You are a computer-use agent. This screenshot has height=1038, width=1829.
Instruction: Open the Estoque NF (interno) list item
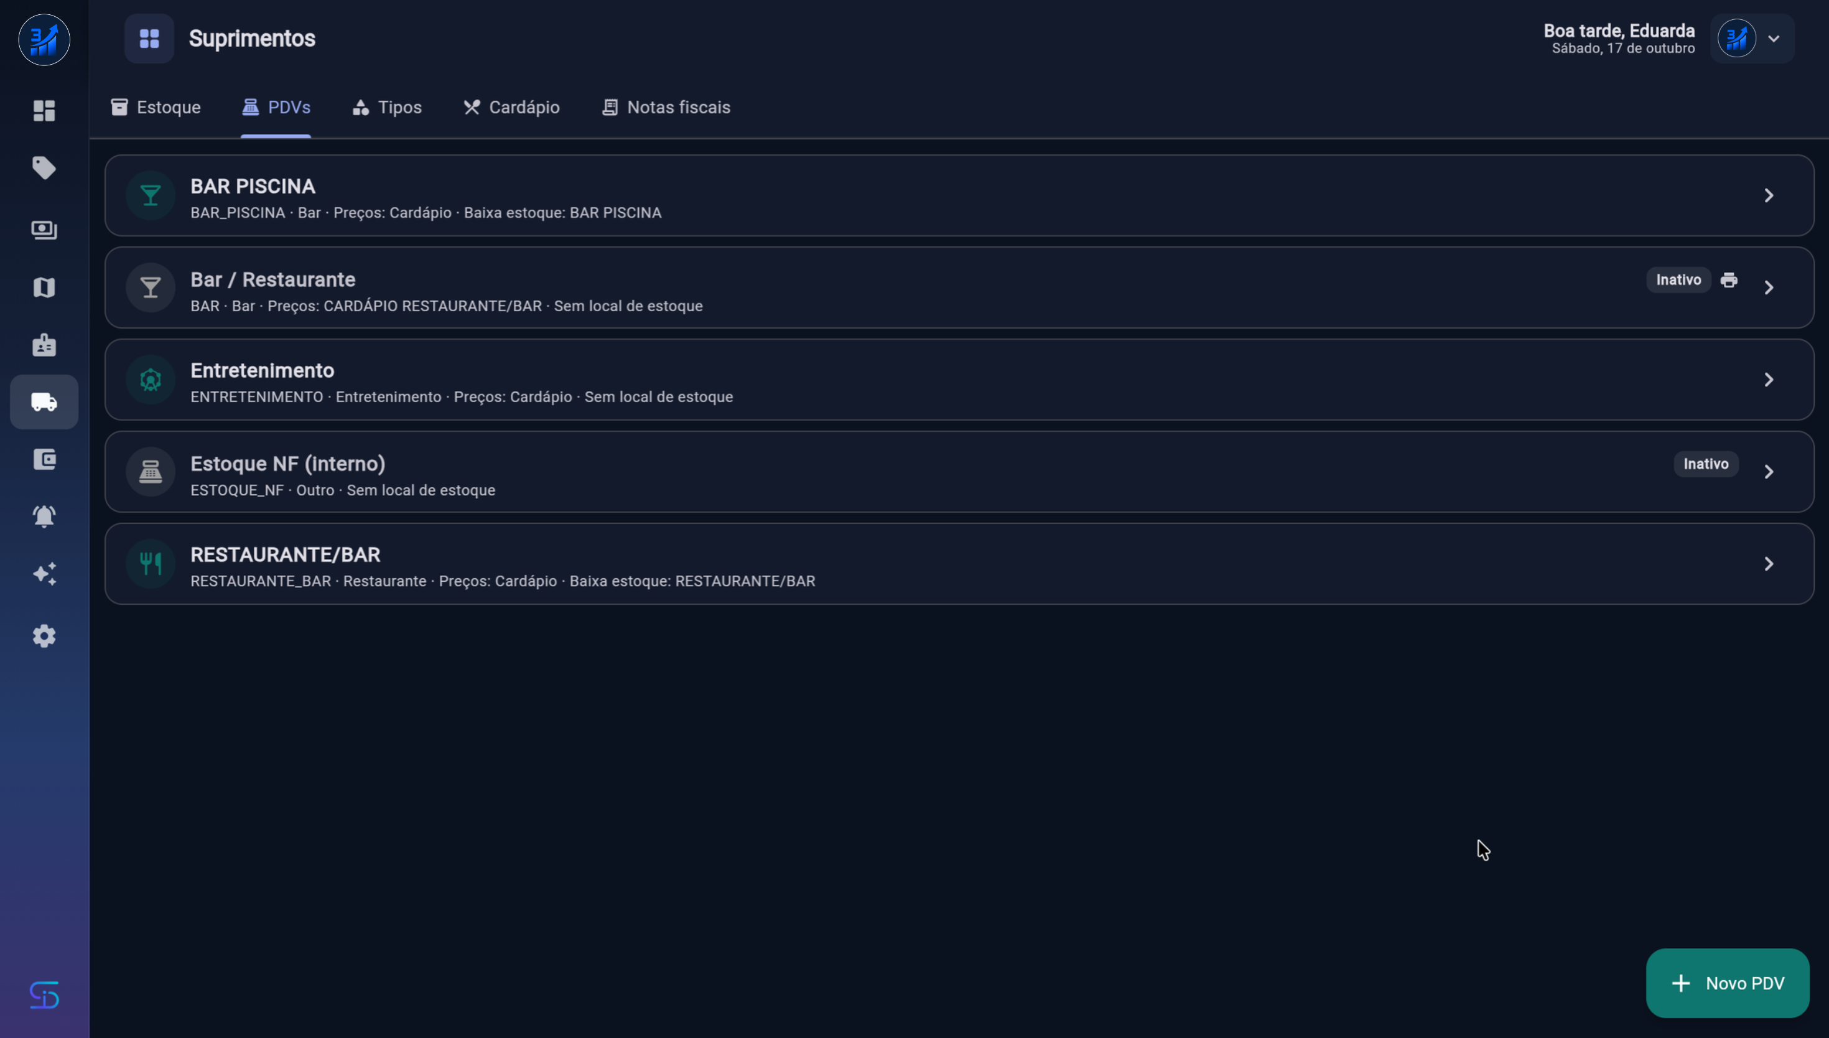pos(959,472)
